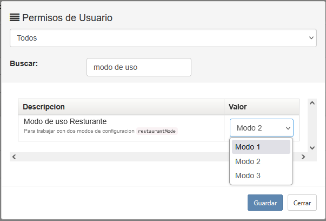Click the scroll right arrow

[x=303, y=157]
